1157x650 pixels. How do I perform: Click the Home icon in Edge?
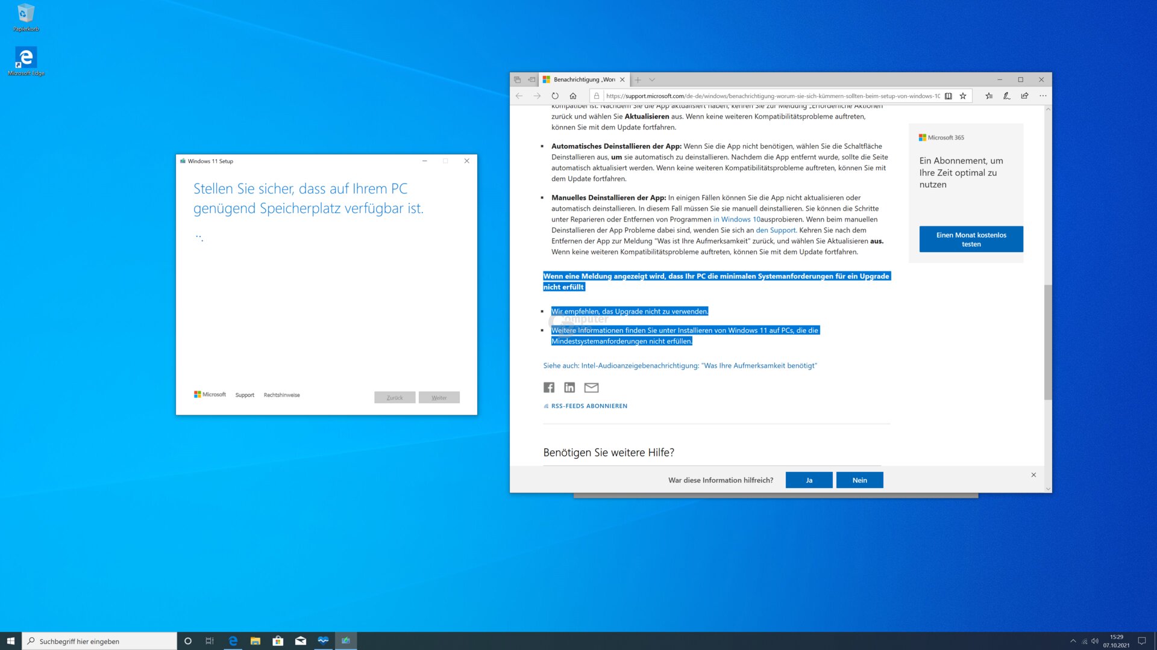click(573, 96)
